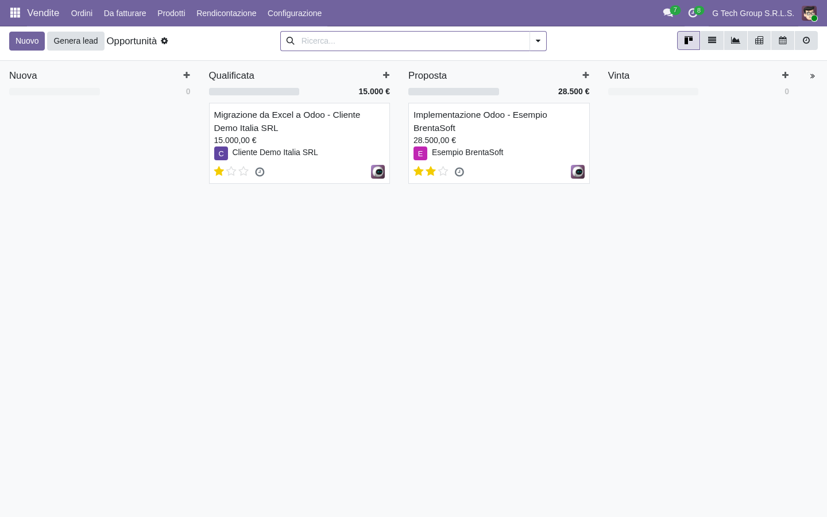Switch to Graph view

[736, 41]
